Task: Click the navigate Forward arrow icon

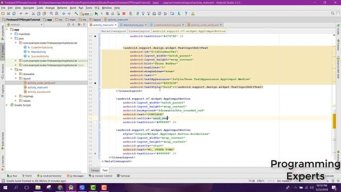Action: click(69, 13)
